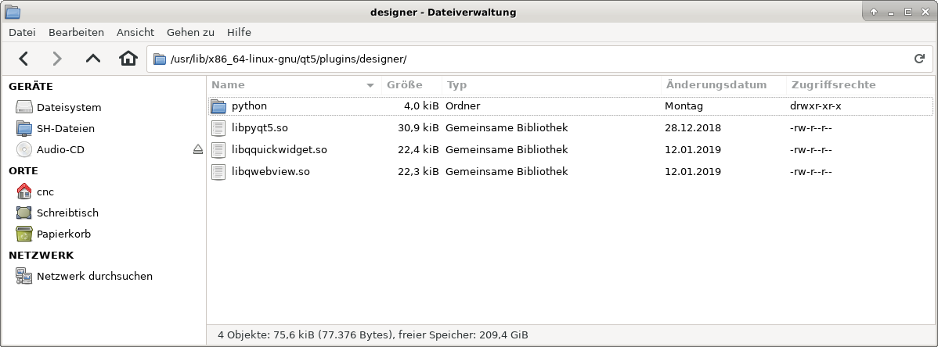Select the libpyqt5.so file

(x=260, y=128)
